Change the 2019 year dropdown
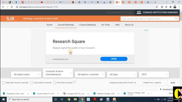 click(x=154, y=75)
